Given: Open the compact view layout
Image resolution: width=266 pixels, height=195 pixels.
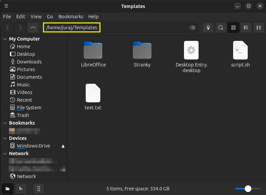Looking at the screenshot, I should click(259, 28).
